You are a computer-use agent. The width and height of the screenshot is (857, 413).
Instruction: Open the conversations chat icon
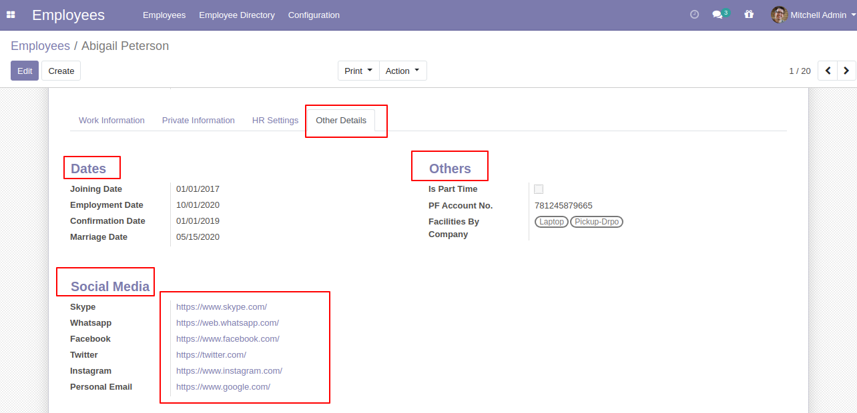[718, 14]
